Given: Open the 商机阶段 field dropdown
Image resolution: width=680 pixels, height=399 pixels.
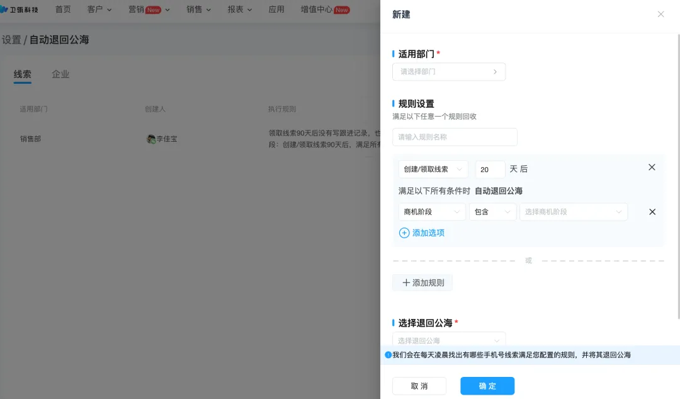Looking at the screenshot, I should 432,212.
